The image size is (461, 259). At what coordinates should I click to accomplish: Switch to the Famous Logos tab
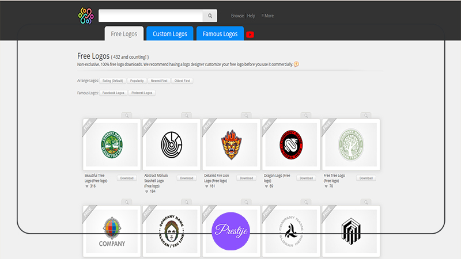pos(220,34)
